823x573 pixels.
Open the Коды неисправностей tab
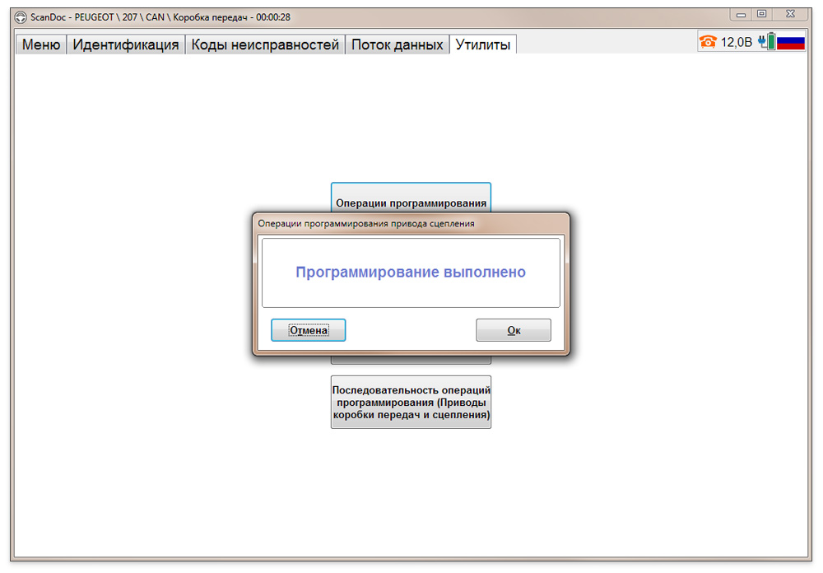pyautogui.click(x=265, y=44)
